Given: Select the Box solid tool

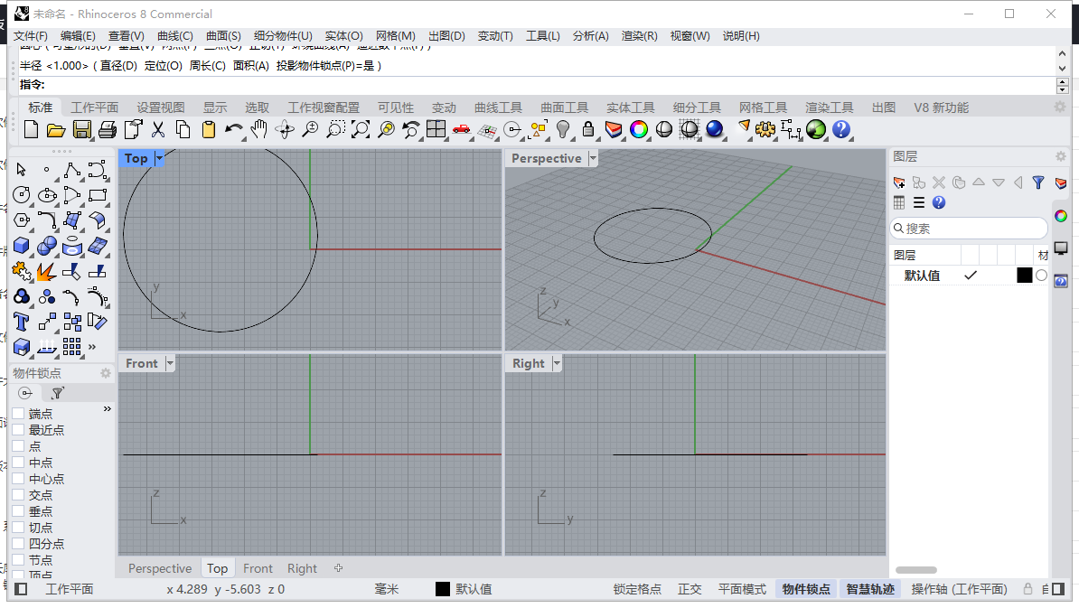Looking at the screenshot, I should point(22,246).
